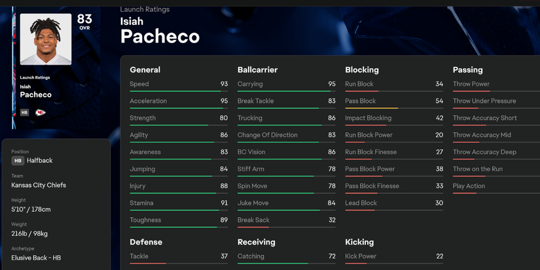
Task: Click the HB position badge beside Halfback
Action: tap(18, 160)
